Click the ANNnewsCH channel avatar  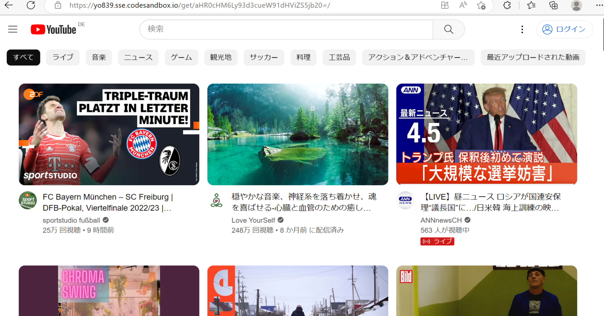[405, 201]
